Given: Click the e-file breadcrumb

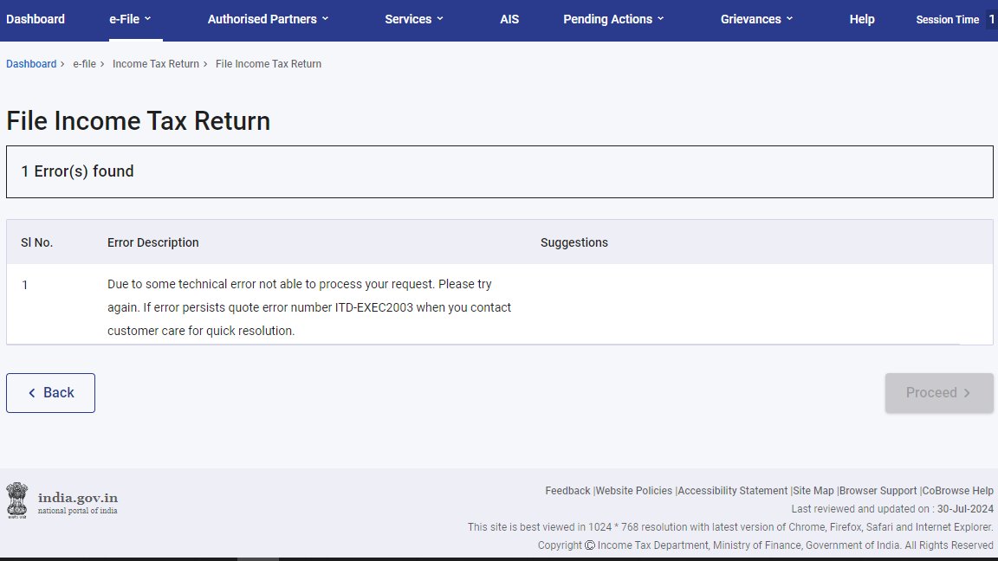Looking at the screenshot, I should [x=84, y=63].
